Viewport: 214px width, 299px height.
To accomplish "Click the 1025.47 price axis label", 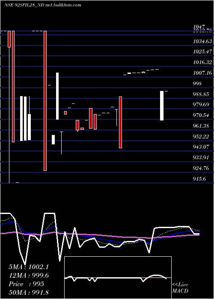I will coord(202,52).
